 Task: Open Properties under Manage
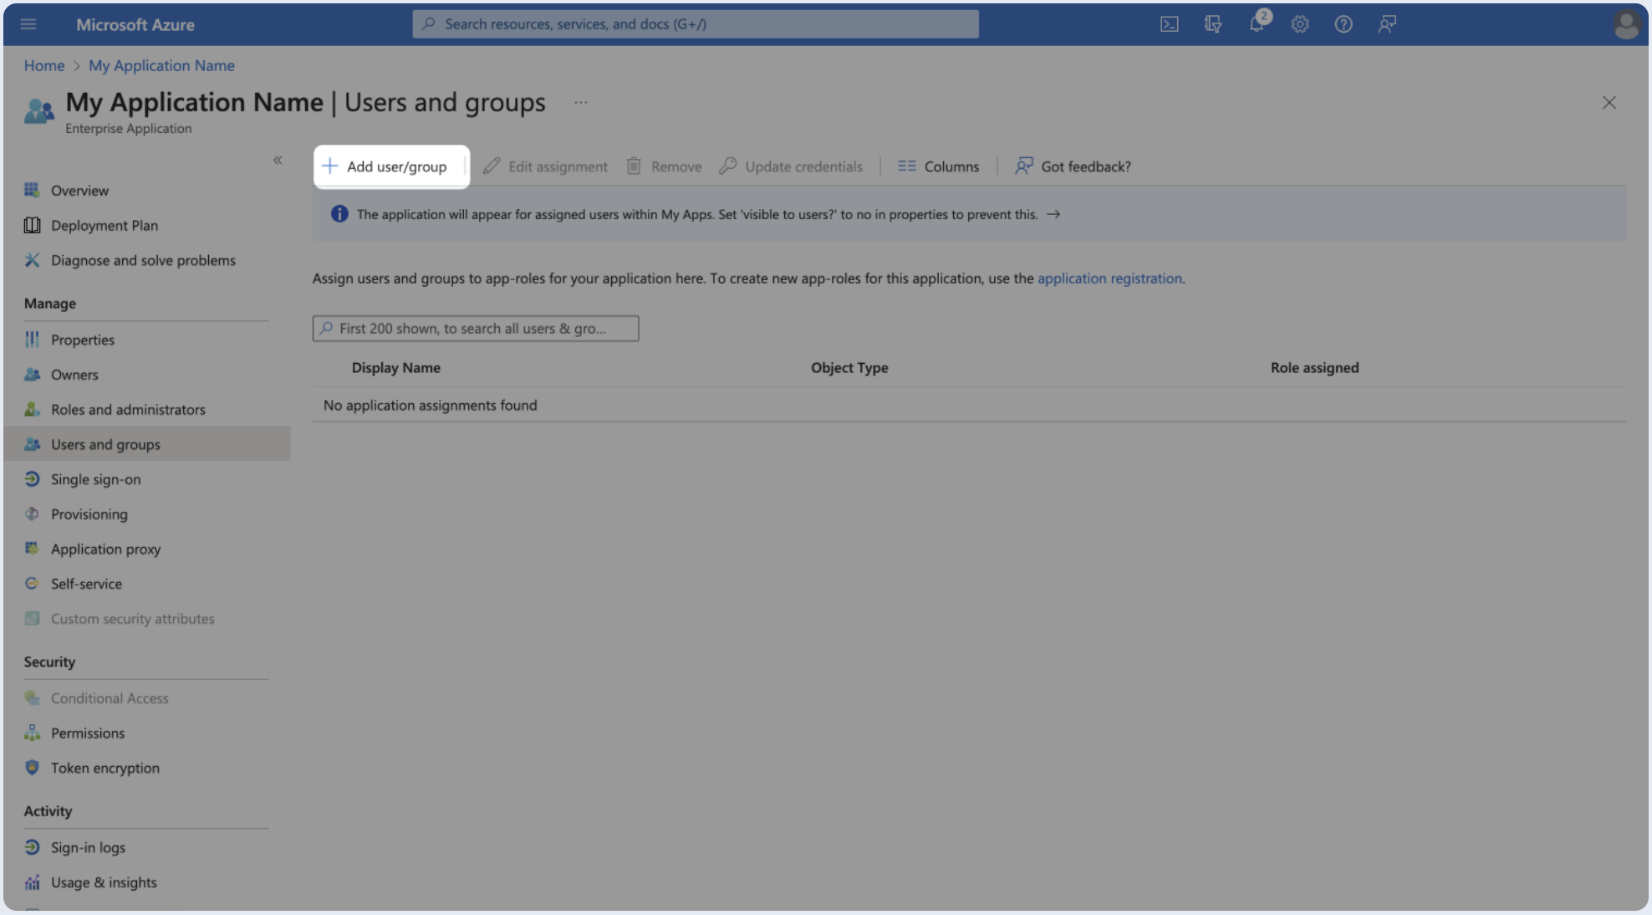pyautogui.click(x=82, y=340)
